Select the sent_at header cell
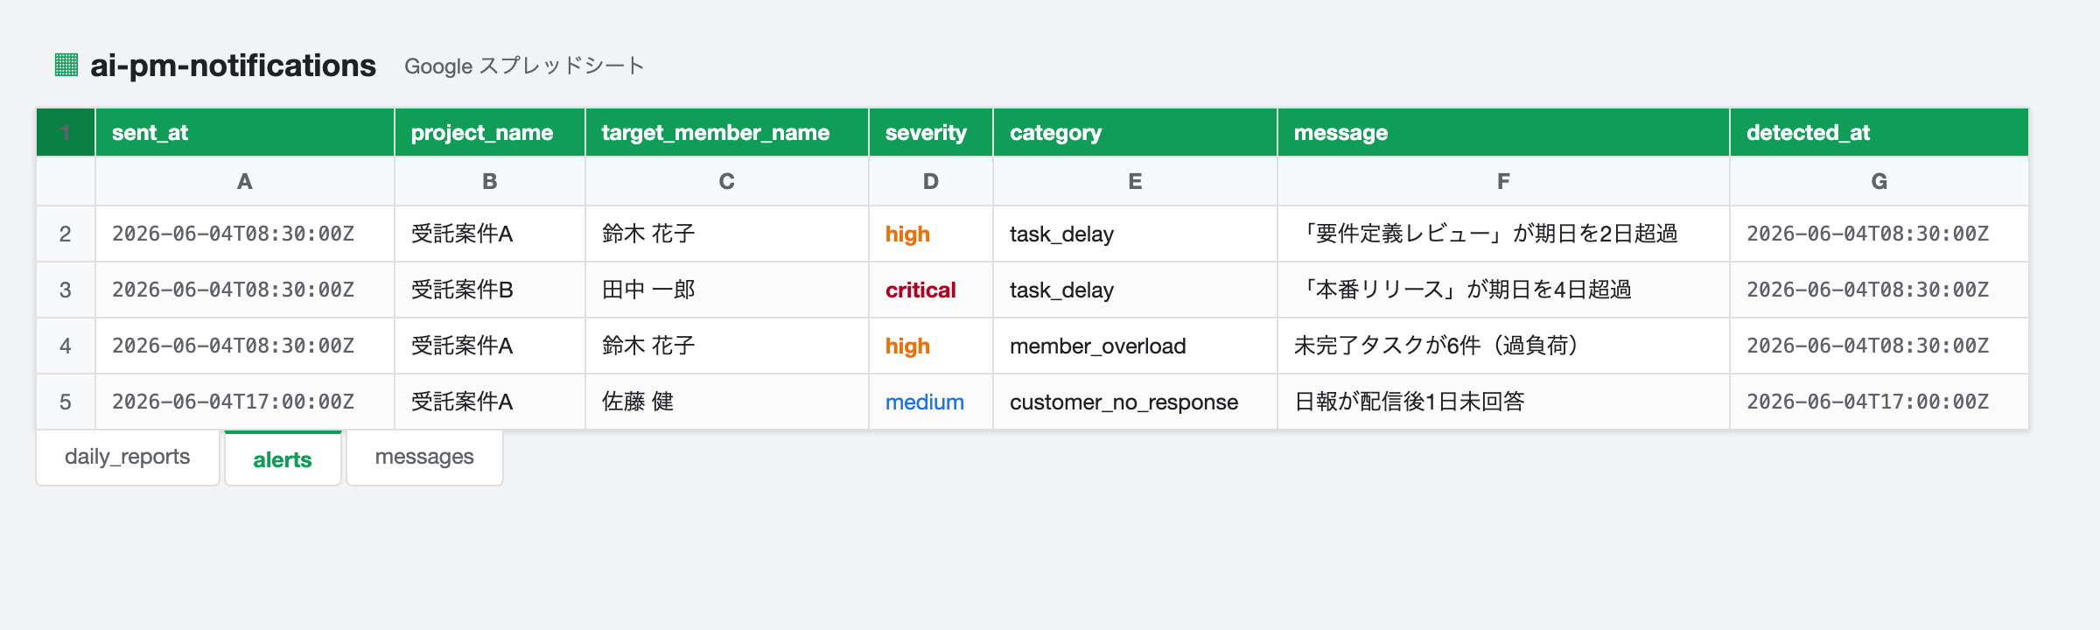 (x=245, y=132)
